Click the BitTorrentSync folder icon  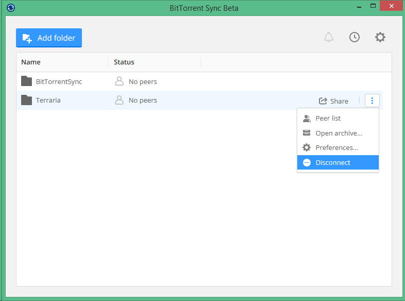(27, 81)
